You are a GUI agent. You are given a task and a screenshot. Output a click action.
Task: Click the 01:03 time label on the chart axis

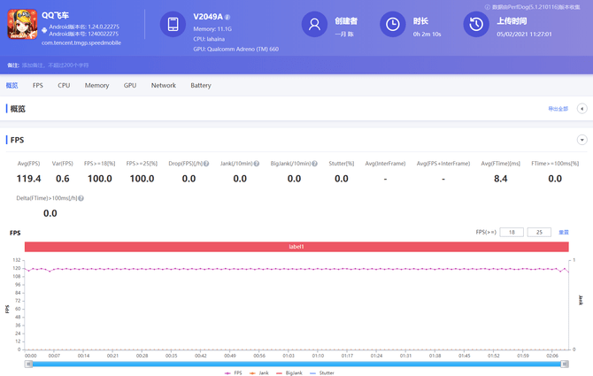[289, 356]
